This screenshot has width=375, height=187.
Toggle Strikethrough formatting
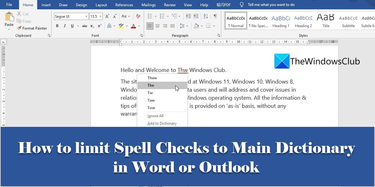click(85, 26)
